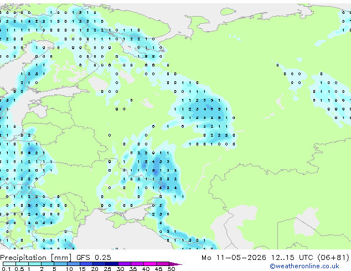Select the 1–2 mm legend color swatch

coord(35,264)
